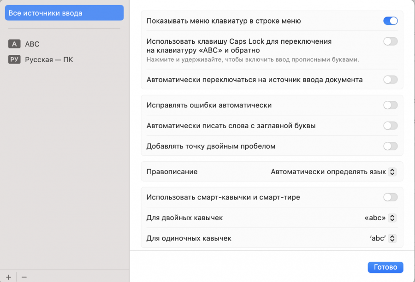This screenshot has height=282, width=415.
Task: Click the ABC keyboard layout icon
Action: pyautogui.click(x=14, y=44)
